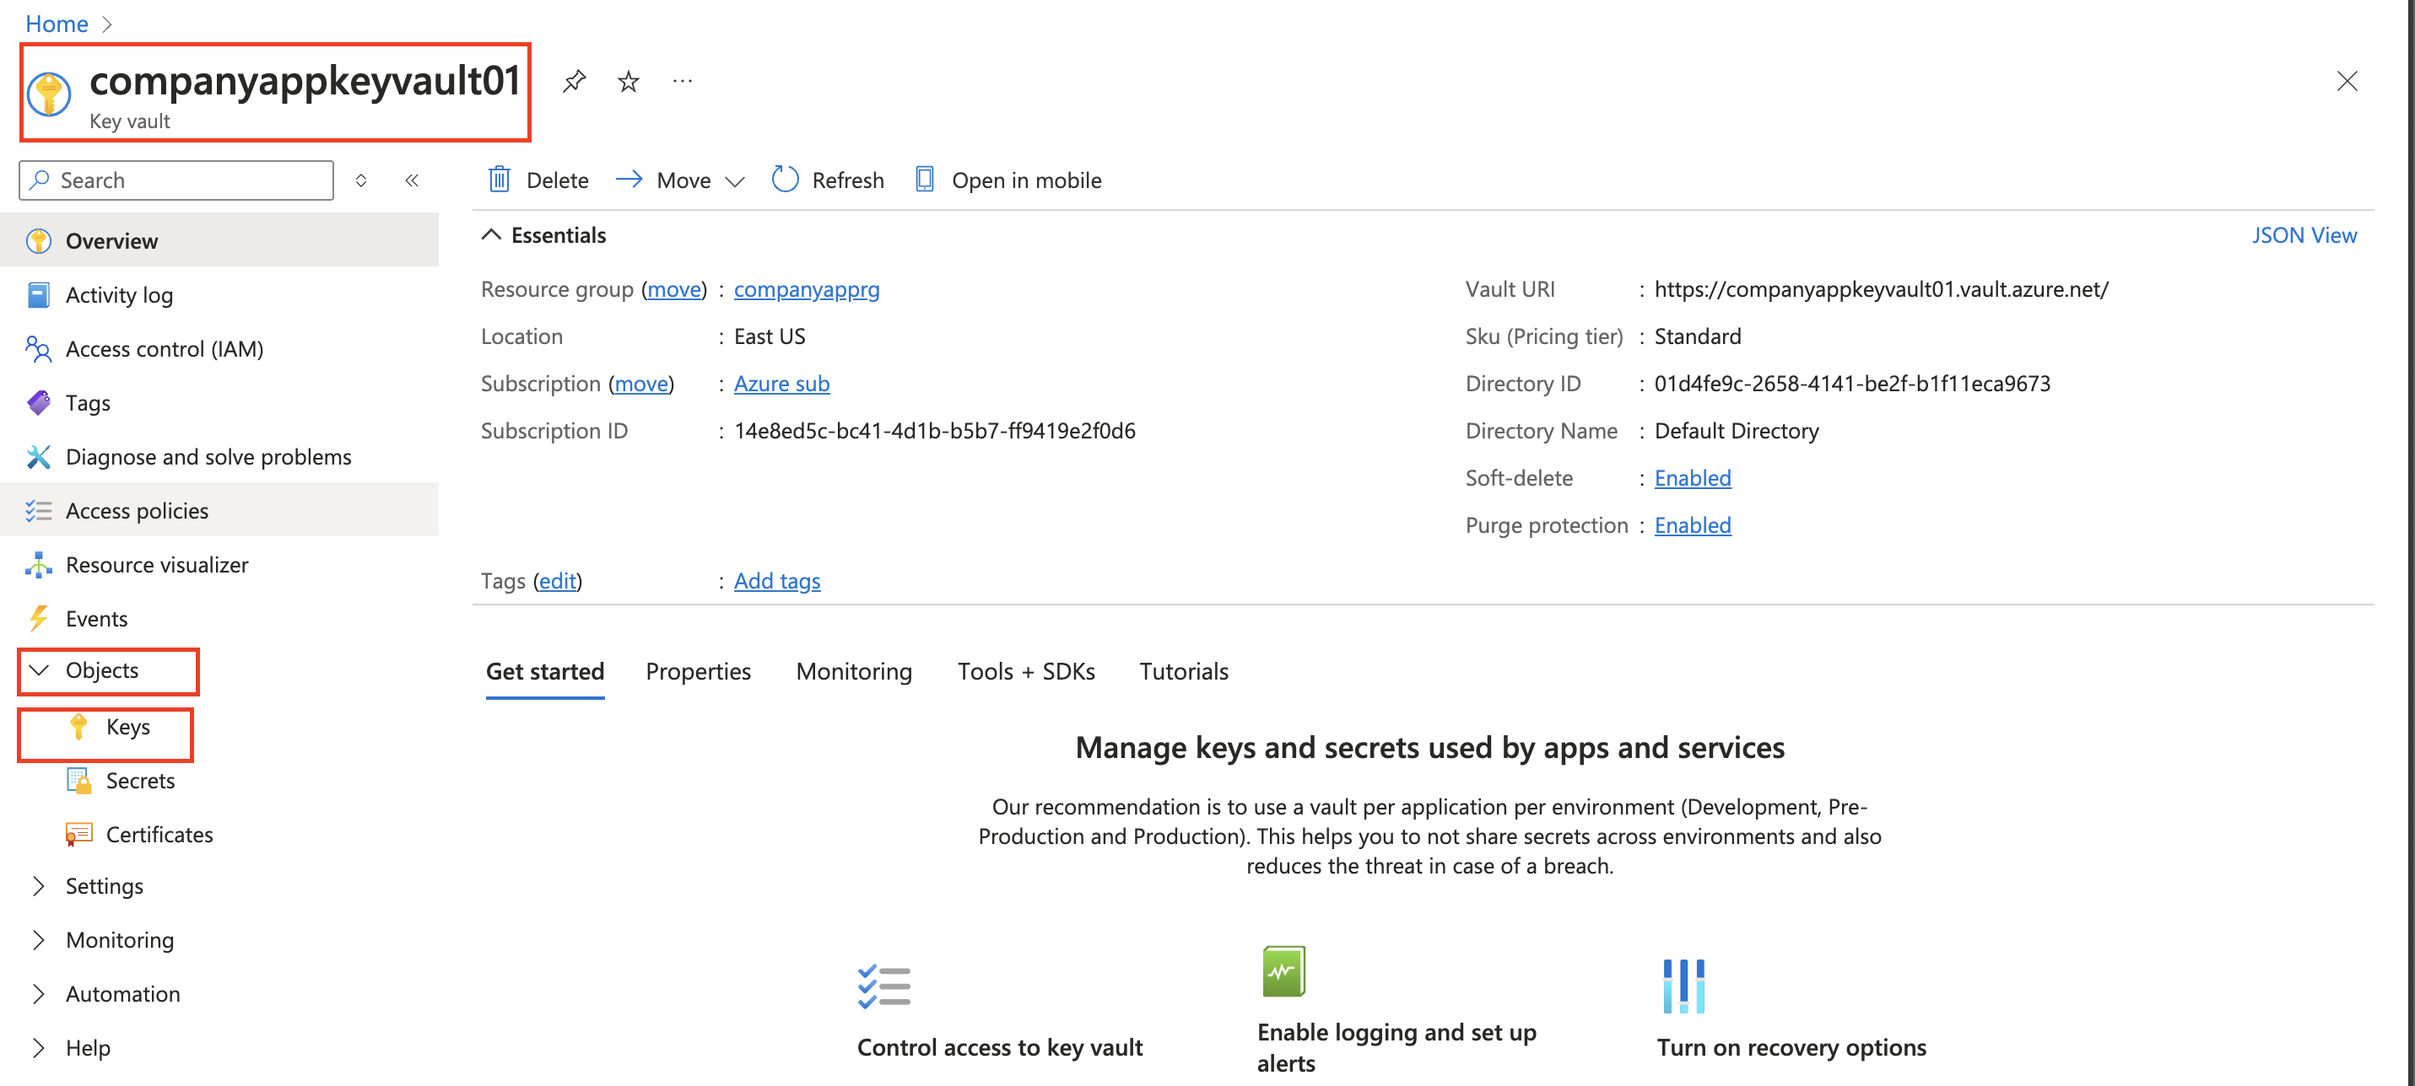Collapse the Essentials section

[x=491, y=235]
